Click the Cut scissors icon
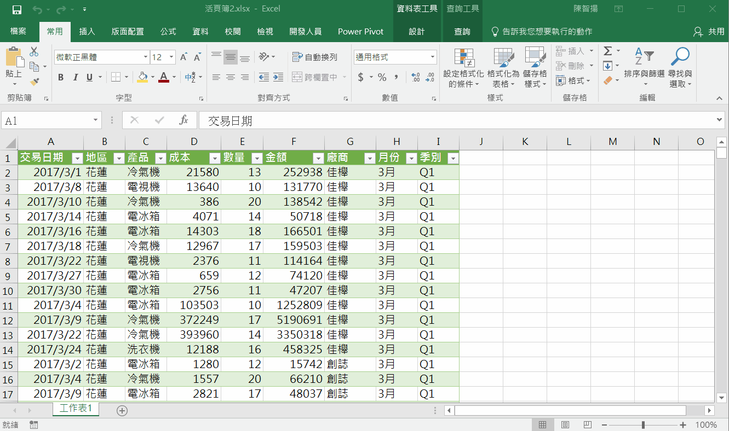Image resolution: width=729 pixels, height=431 pixels. coord(34,52)
